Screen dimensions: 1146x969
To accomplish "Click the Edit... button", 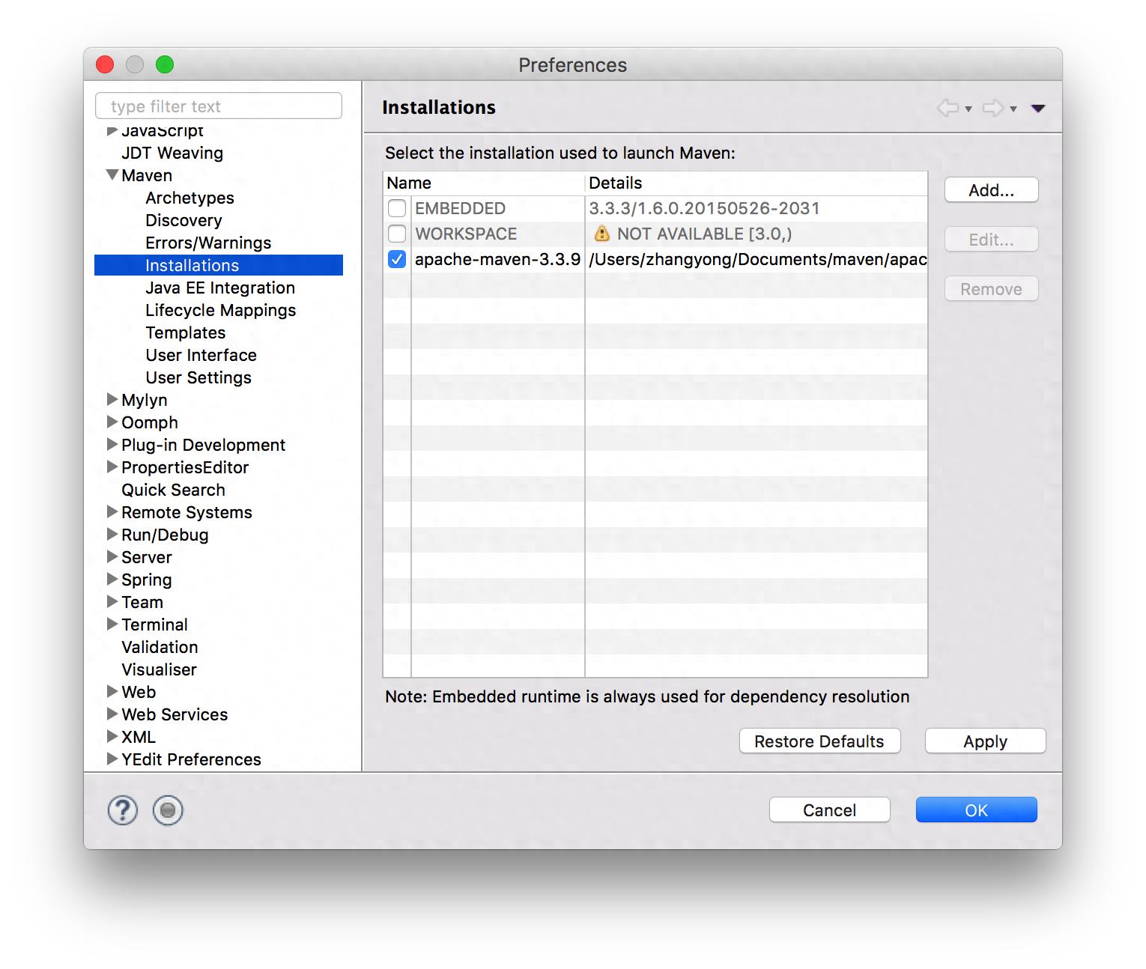I will (992, 240).
